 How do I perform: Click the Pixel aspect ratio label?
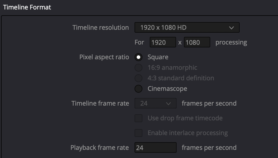tap(104, 57)
